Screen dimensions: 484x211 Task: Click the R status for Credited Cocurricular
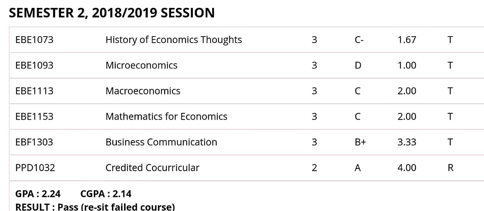pyautogui.click(x=450, y=168)
